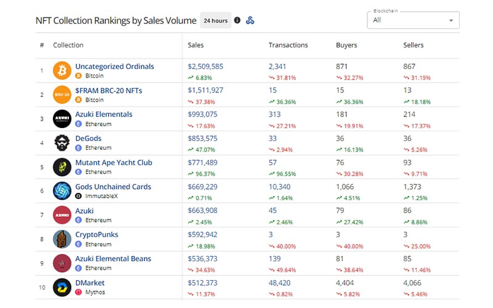The width and height of the screenshot is (493, 308).
Task: Click the 2,341 transactions value
Action: coord(277,67)
